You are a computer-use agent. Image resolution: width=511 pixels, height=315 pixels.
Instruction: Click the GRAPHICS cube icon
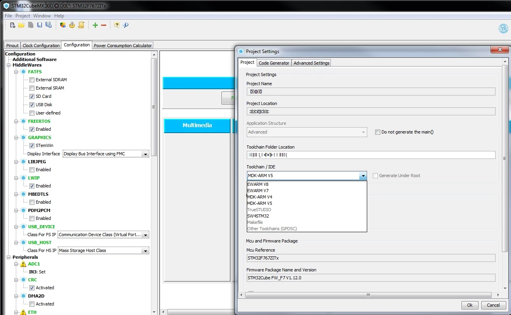coord(23,137)
